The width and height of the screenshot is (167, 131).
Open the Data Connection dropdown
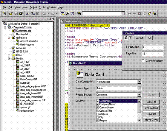(x=139, y=82)
